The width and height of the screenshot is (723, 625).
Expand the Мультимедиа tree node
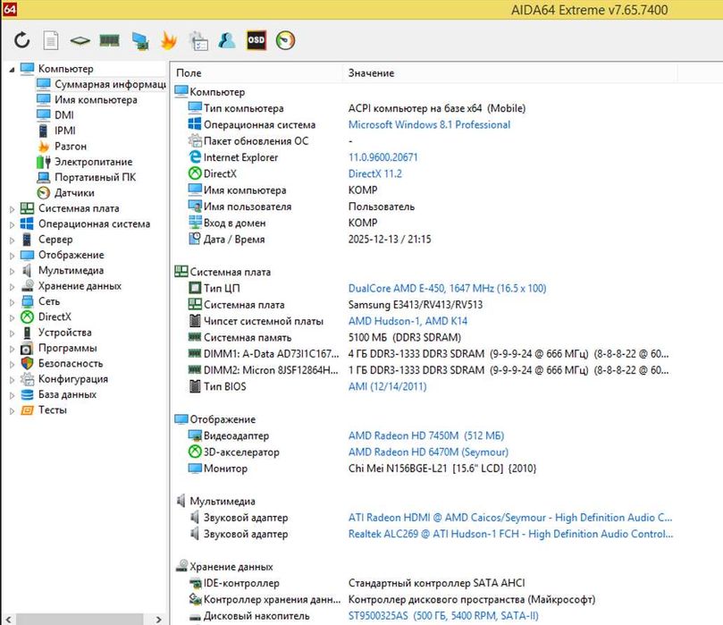pyautogui.click(x=12, y=271)
